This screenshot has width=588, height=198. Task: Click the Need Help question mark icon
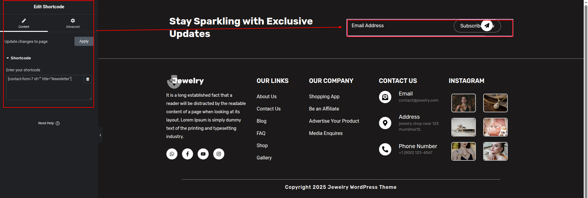58,123
